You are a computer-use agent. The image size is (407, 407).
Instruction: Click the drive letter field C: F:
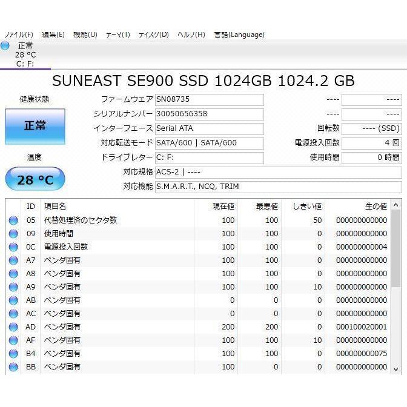pyautogui.click(x=209, y=158)
